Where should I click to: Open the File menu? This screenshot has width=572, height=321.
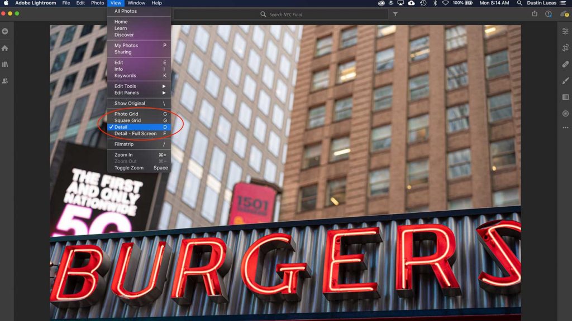point(66,3)
